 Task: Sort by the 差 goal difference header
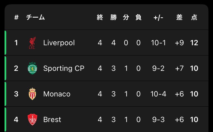click(179, 17)
